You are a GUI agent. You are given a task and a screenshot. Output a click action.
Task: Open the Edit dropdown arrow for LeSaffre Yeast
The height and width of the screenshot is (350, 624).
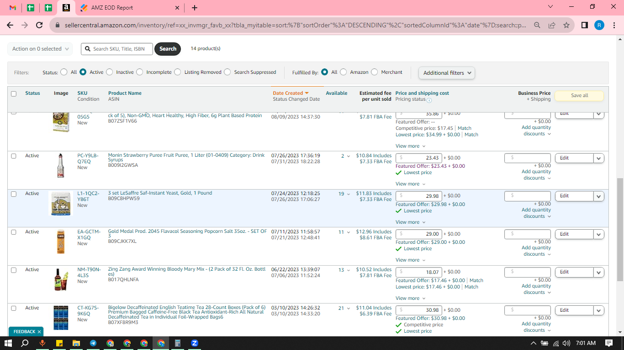pos(599,196)
